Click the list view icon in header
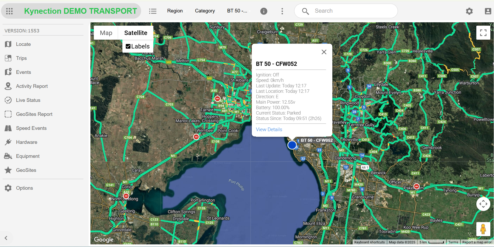The image size is (494, 247). pyautogui.click(x=153, y=11)
